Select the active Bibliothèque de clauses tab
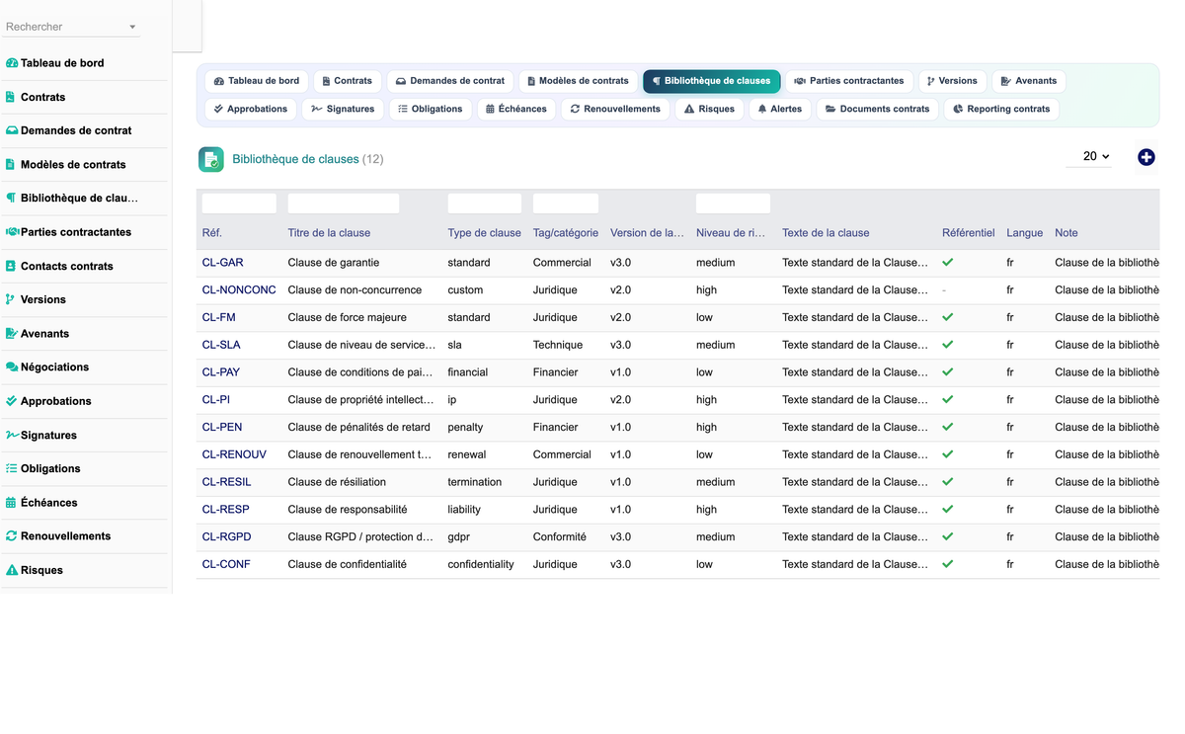Viewport: 1185px width, 734px height. click(x=711, y=81)
